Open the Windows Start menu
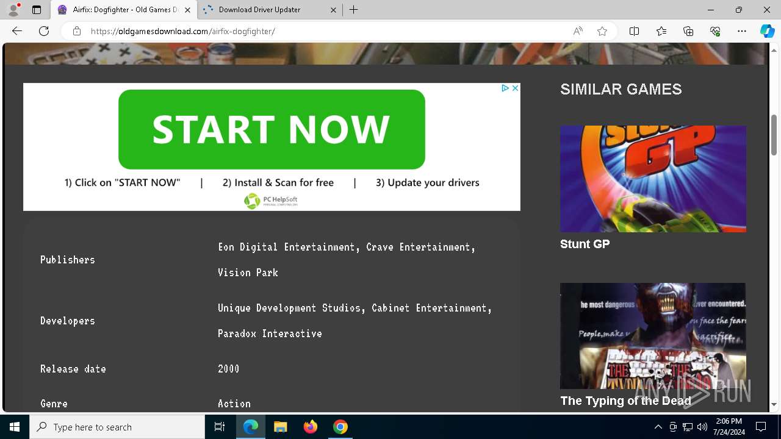The height and width of the screenshot is (439, 781). [15, 427]
